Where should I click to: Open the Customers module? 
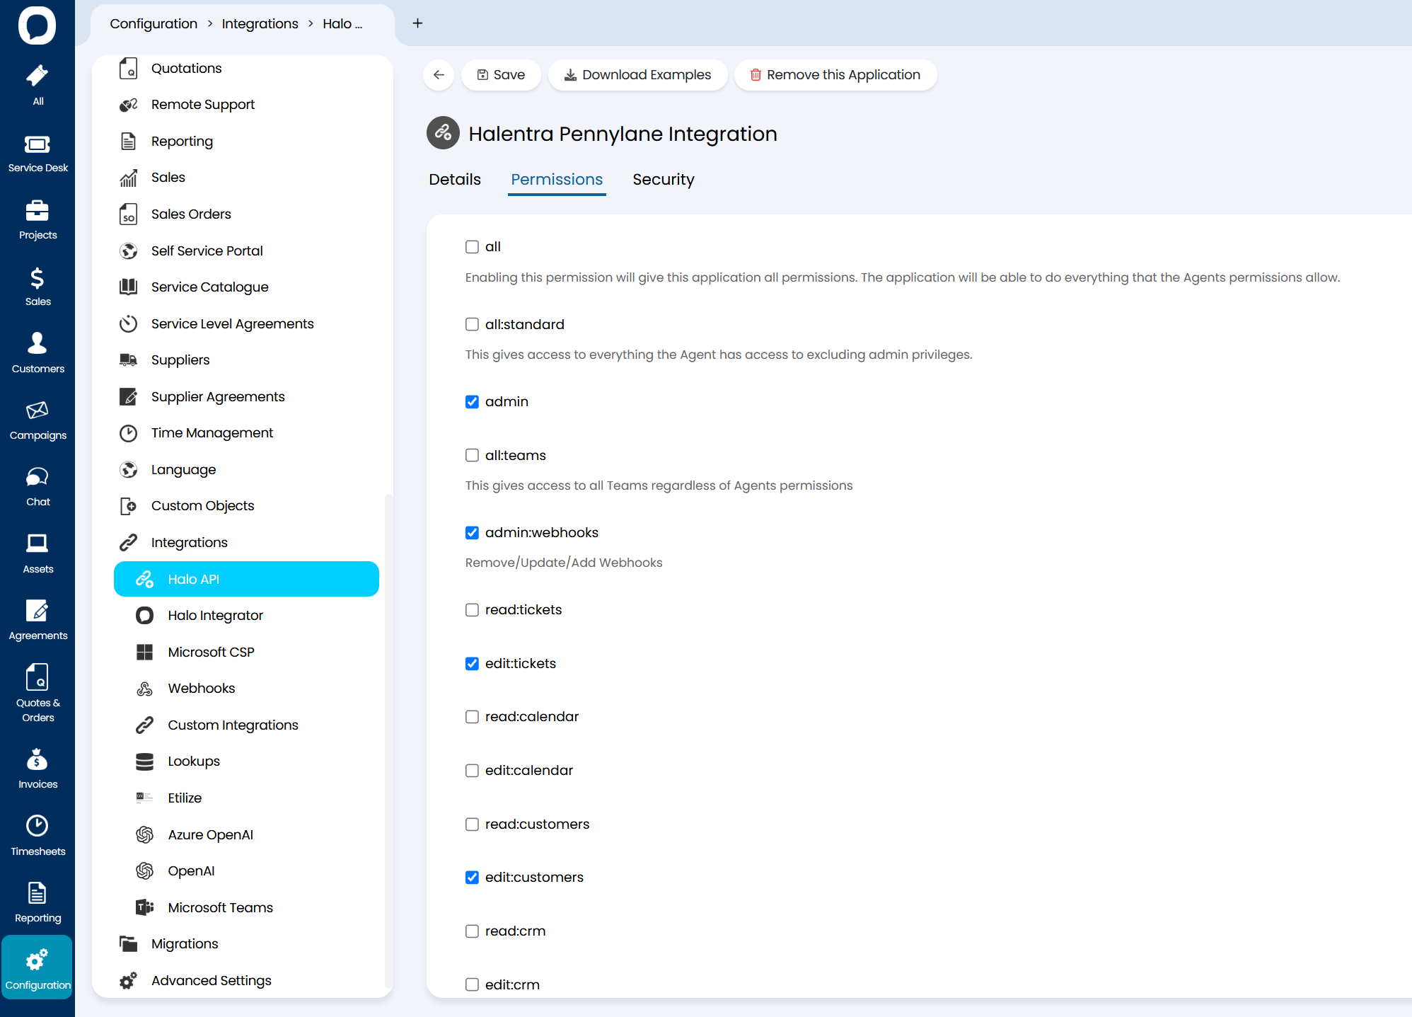coord(37,353)
